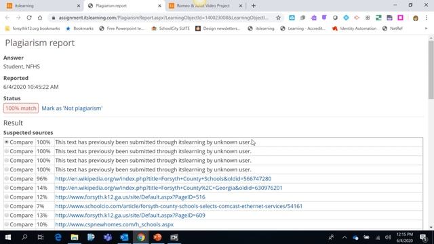Open the screen recorder taskbar icon
The width and height of the screenshot is (434, 244).
174,237
